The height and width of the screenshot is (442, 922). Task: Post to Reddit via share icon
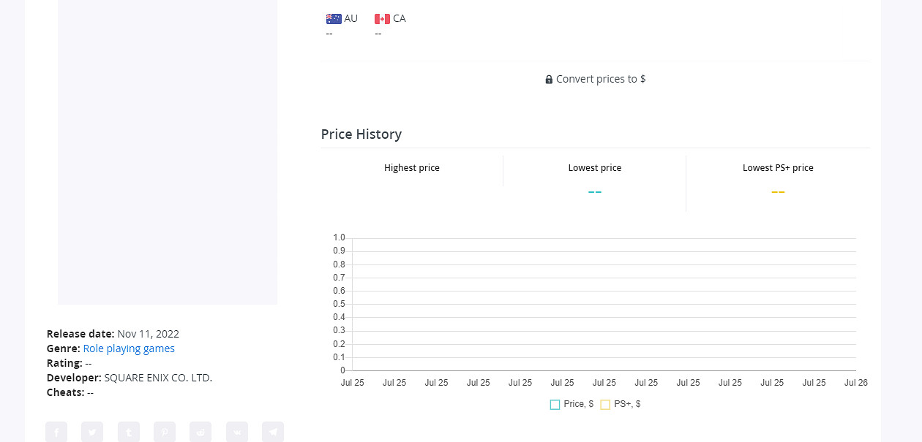(x=200, y=432)
